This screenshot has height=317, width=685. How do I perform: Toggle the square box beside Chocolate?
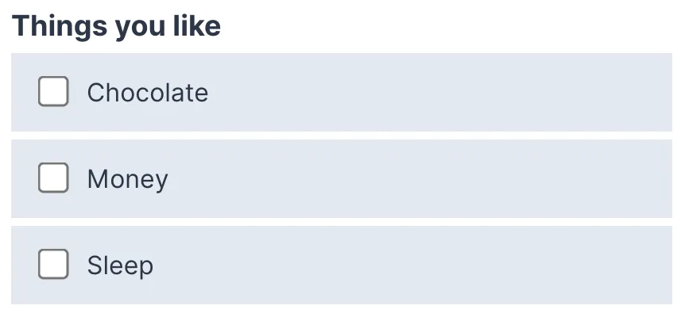pyautogui.click(x=53, y=92)
